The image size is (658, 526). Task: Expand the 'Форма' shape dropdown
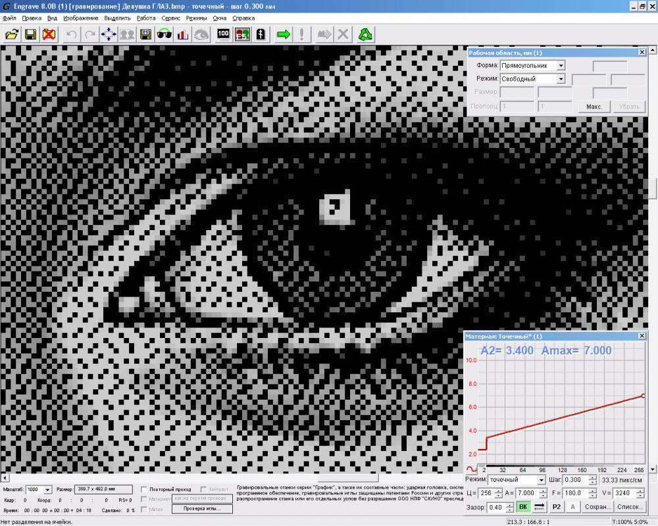[561, 66]
